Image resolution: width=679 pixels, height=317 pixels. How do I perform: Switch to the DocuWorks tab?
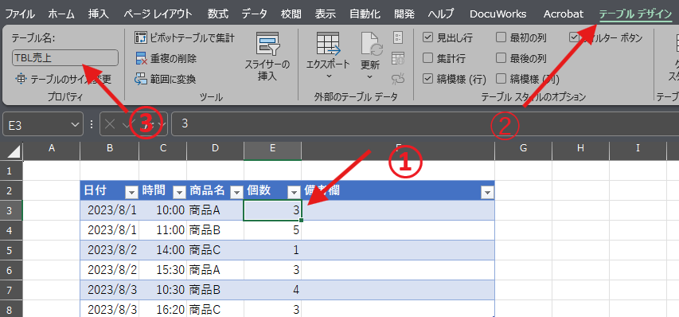(x=498, y=14)
